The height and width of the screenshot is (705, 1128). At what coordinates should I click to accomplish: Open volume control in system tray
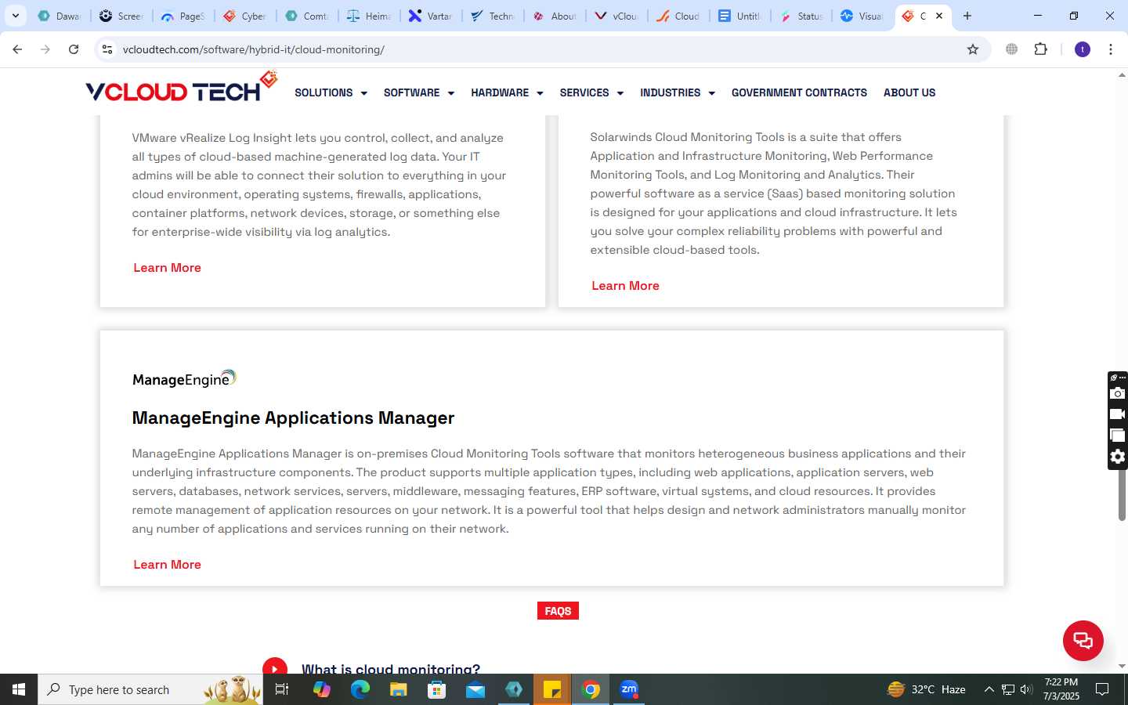click(1027, 689)
